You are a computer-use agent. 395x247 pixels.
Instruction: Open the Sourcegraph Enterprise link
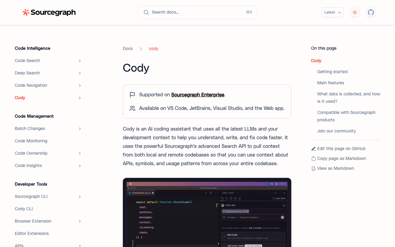click(x=197, y=94)
